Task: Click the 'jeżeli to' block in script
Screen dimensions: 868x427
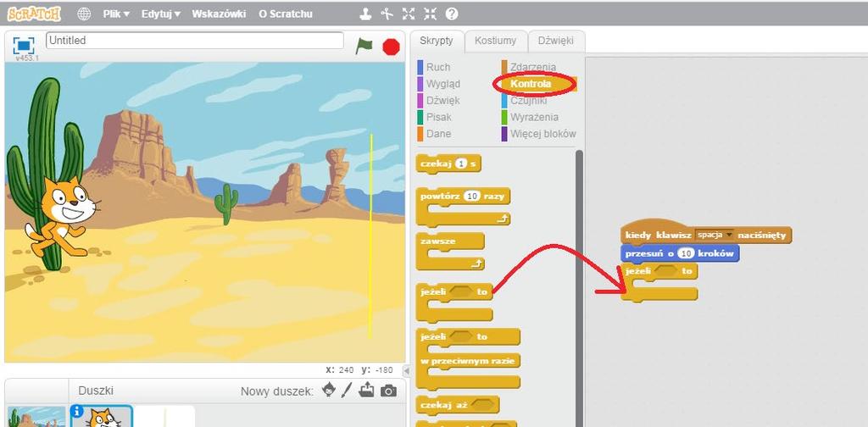Action: point(659,282)
